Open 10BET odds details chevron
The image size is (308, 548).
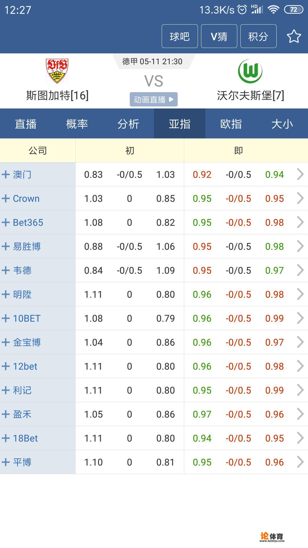point(300,318)
